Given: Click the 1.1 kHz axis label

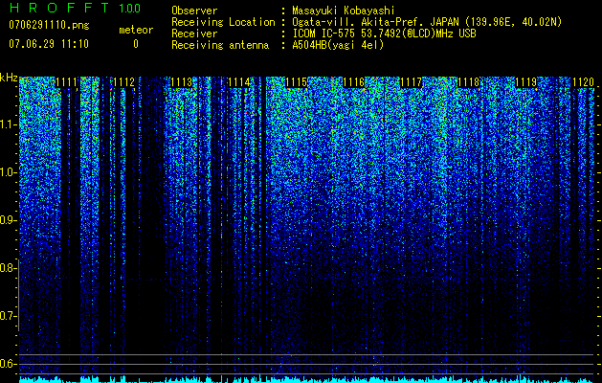Looking at the screenshot, I should [x=8, y=124].
